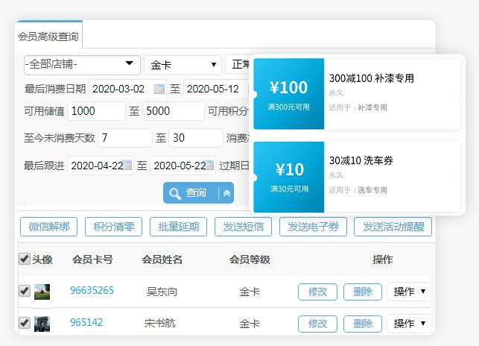Open the calendar icon beside 2020-05-22
The width and height of the screenshot is (479, 346).
[x=209, y=166]
